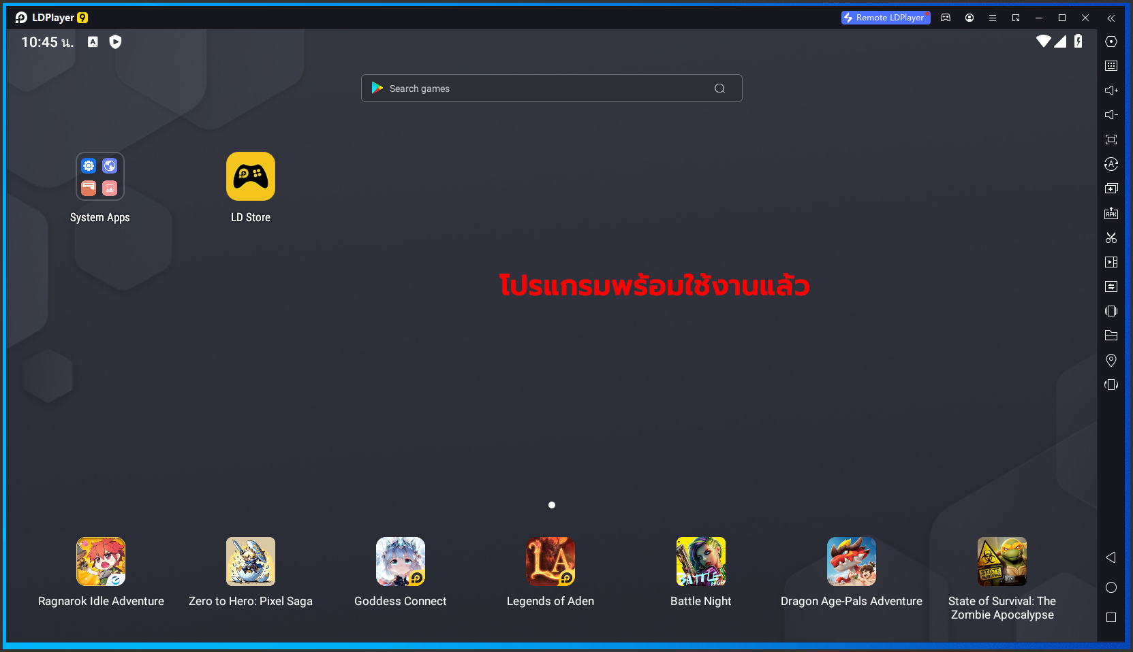Toggle fullscreen mode from the sidebar

(1111, 139)
